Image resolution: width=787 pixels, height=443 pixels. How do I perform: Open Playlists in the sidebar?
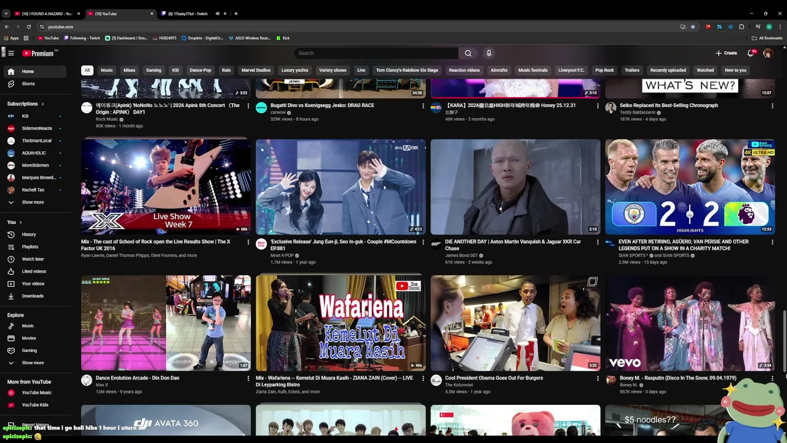[x=35, y=247]
